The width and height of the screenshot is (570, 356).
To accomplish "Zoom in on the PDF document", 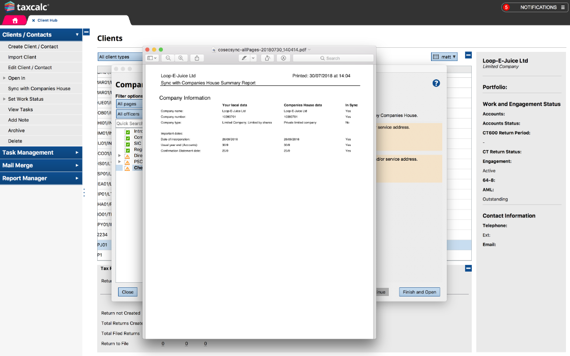I will coord(181,58).
